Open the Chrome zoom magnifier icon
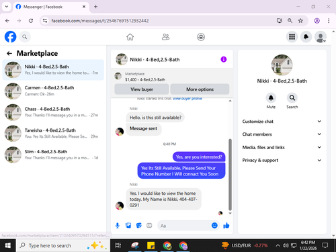This screenshot has height=252, width=336. (290, 21)
